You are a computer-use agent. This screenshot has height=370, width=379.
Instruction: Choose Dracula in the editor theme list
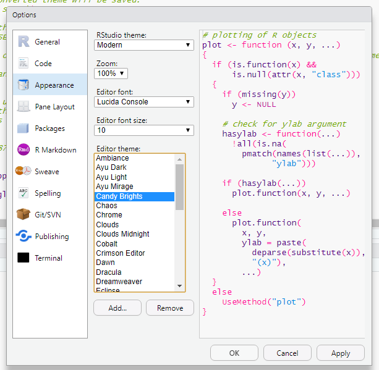point(109,272)
